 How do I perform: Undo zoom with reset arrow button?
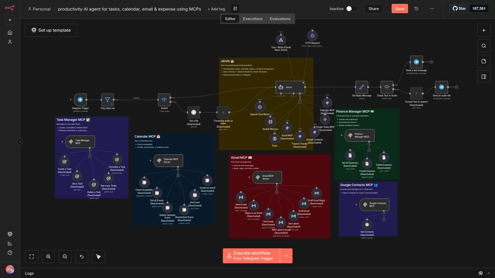tap(82, 257)
